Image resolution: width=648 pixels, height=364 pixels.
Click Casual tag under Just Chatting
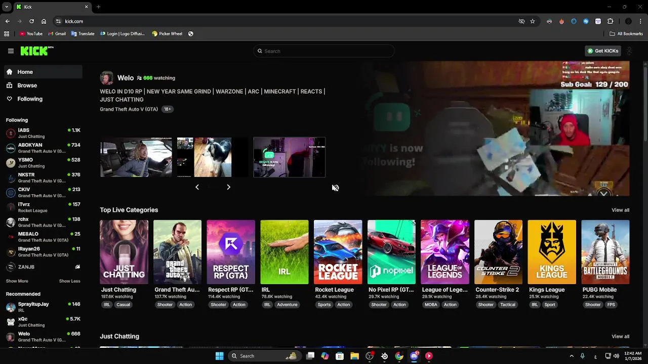[x=123, y=305]
